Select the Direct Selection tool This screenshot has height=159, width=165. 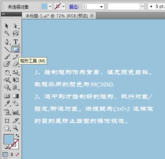(16, 26)
